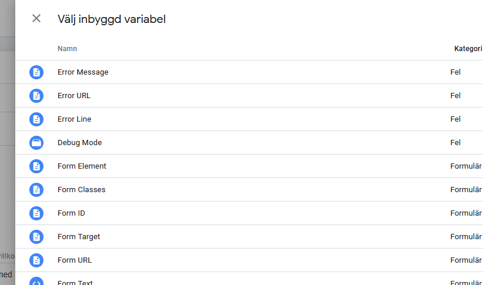The width and height of the screenshot is (483, 285).
Task: Select the Form ID variable
Action: [x=71, y=213]
